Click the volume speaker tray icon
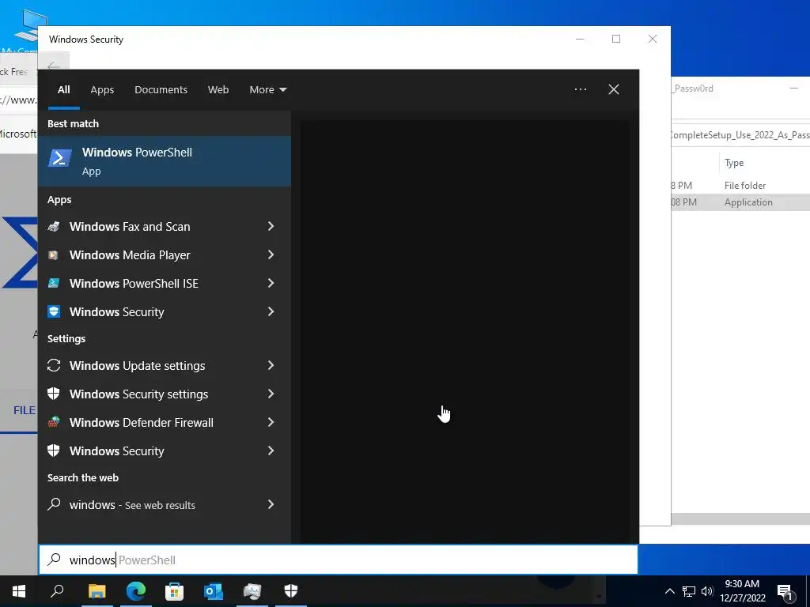The width and height of the screenshot is (810, 607). point(707,591)
